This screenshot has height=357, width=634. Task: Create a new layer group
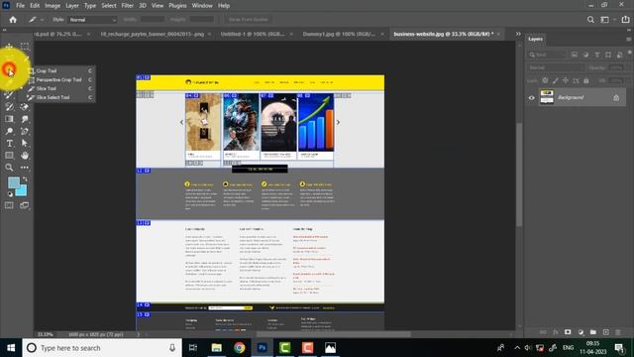593,332
